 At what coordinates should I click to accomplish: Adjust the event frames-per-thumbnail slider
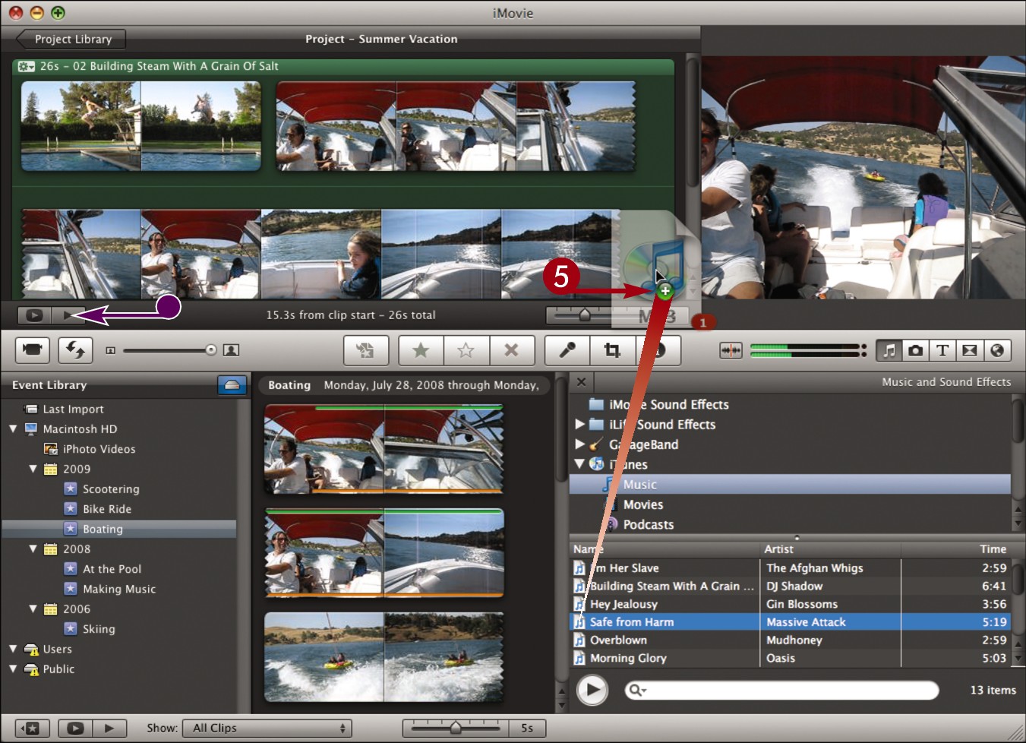[456, 728]
